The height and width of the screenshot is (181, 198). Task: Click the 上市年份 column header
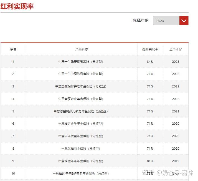pos(176,49)
